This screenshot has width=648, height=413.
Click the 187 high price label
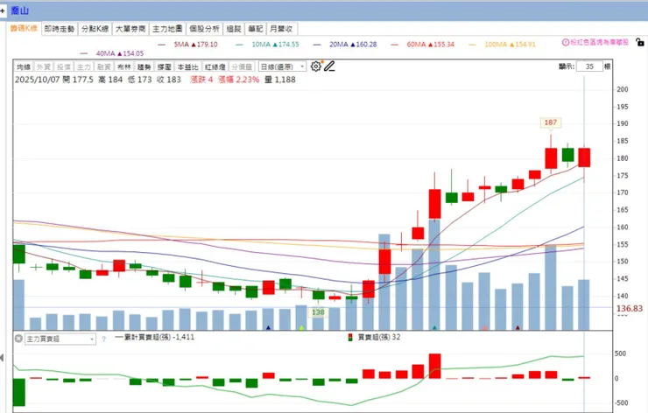[551, 122]
